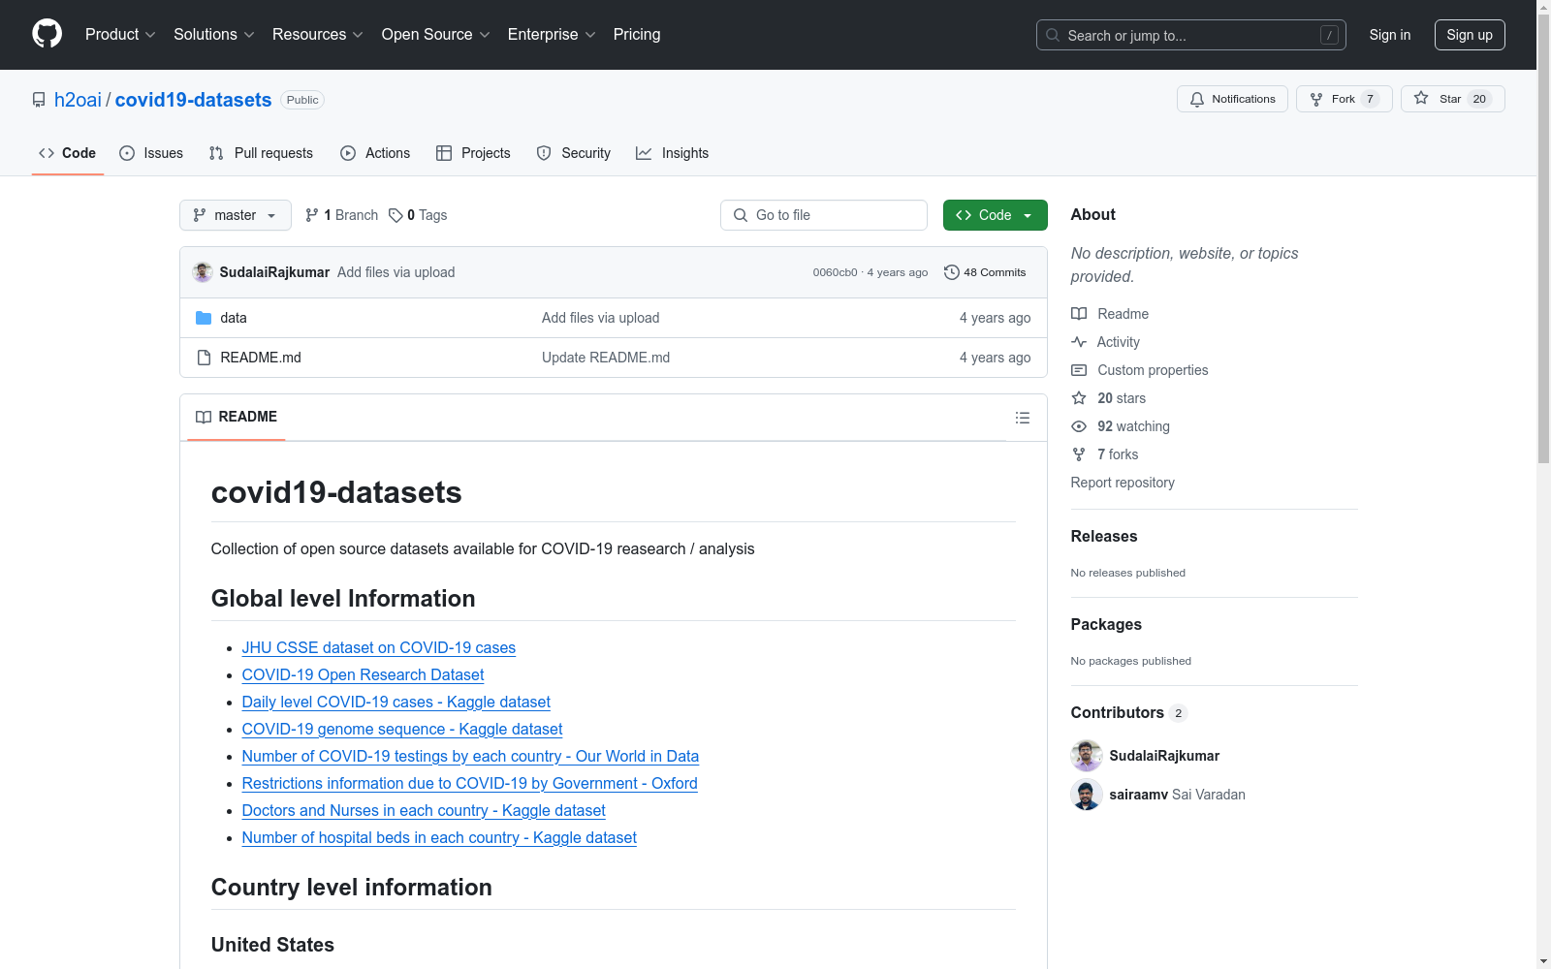The width and height of the screenshot is (1551, 969).
Task: Click the README.md file icon
Action: pyautogui.click(x=204, y=358)
